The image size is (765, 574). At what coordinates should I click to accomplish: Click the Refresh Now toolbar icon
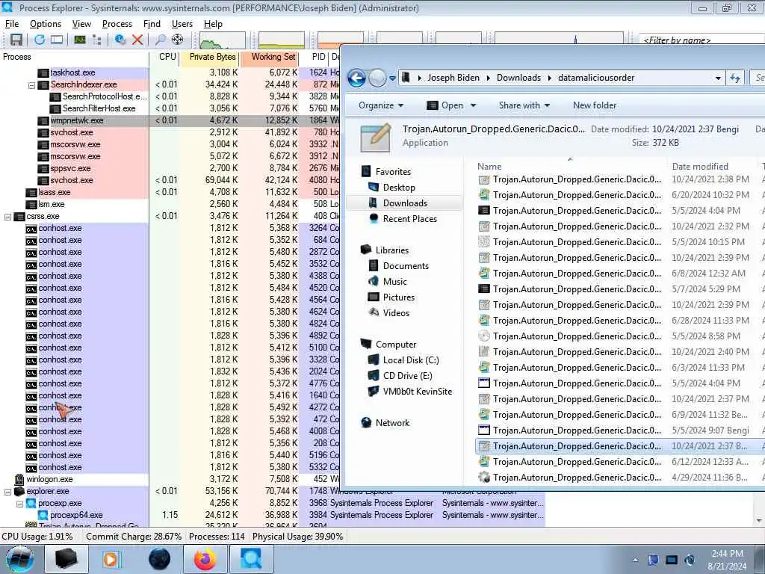[x=40, y=40]
